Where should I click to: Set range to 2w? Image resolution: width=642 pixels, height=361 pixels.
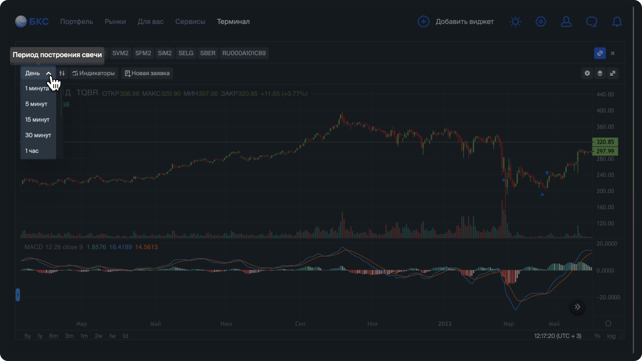pyautogui.click(x=98, y=336)
